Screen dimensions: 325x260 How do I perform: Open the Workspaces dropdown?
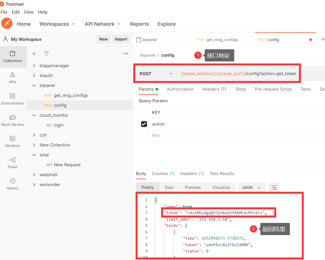57,24
